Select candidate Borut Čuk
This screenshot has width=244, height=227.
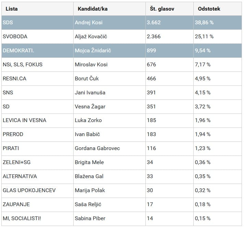[87, 79]
